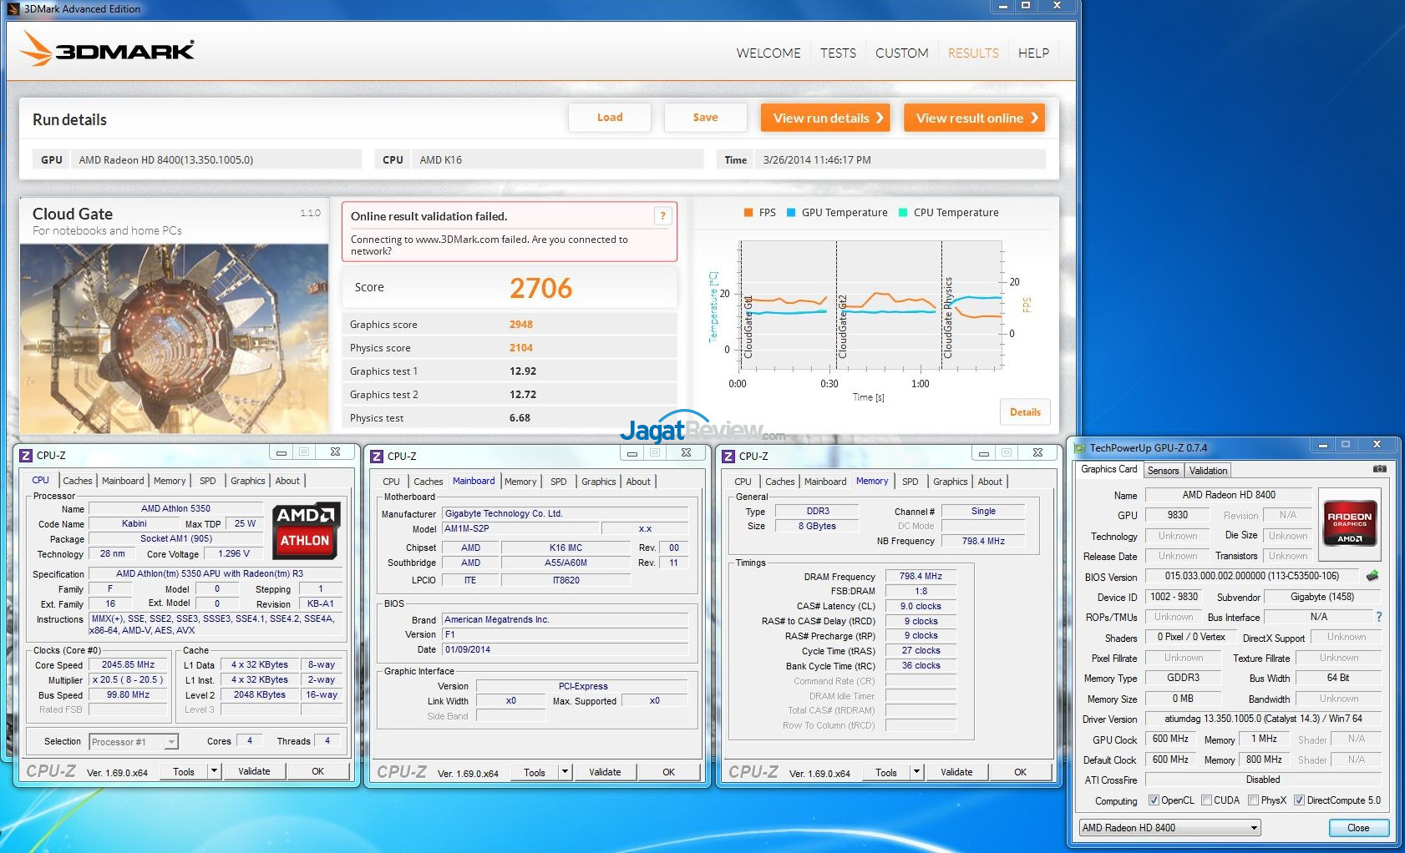Viewport: 1405px width, 853px height.
Task: Click the 3DMark logo
Action: tap(107, 50)
